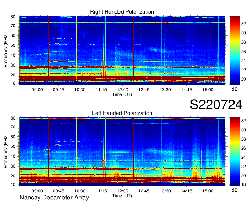
Task: Click the "Left Handed Polarization" plot title
Action: [122, 113]
